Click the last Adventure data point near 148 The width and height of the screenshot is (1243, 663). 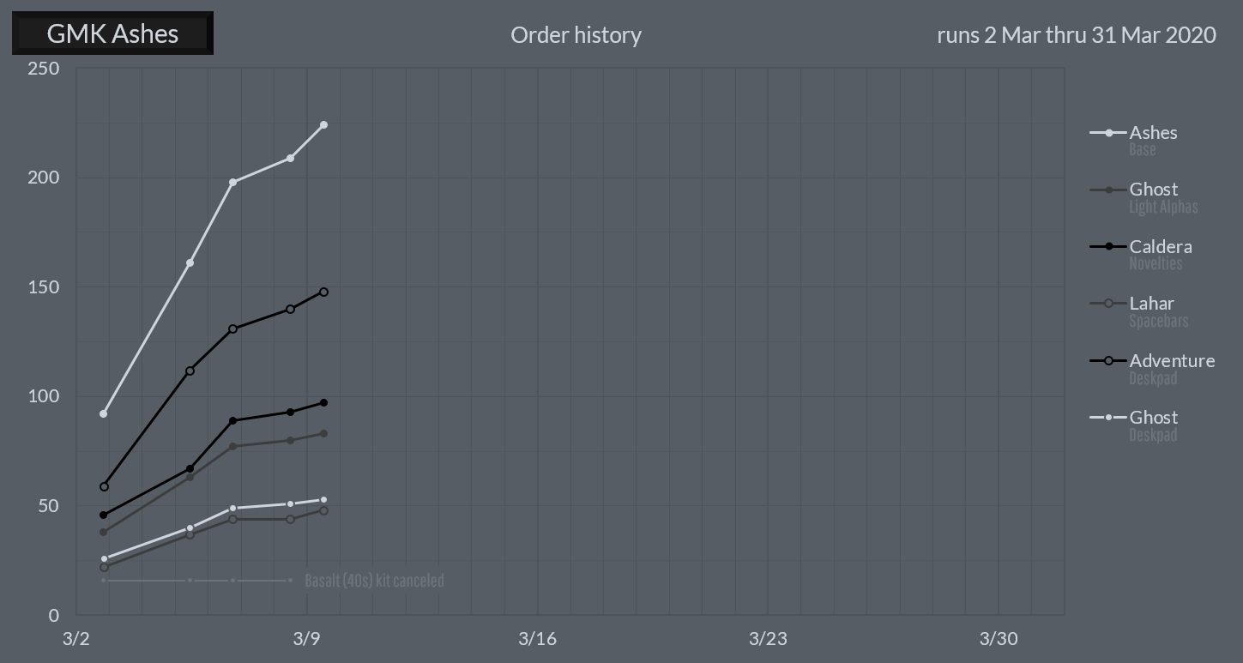(323, 292)
